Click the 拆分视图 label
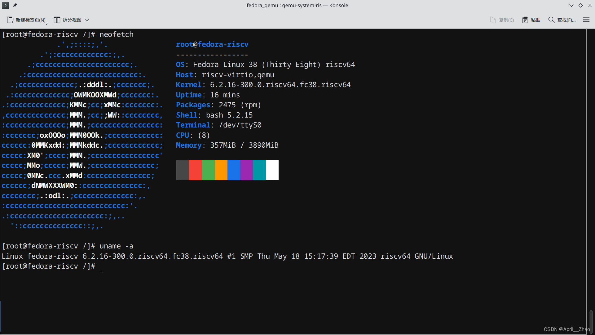The image size is (595, 335). 72,20
